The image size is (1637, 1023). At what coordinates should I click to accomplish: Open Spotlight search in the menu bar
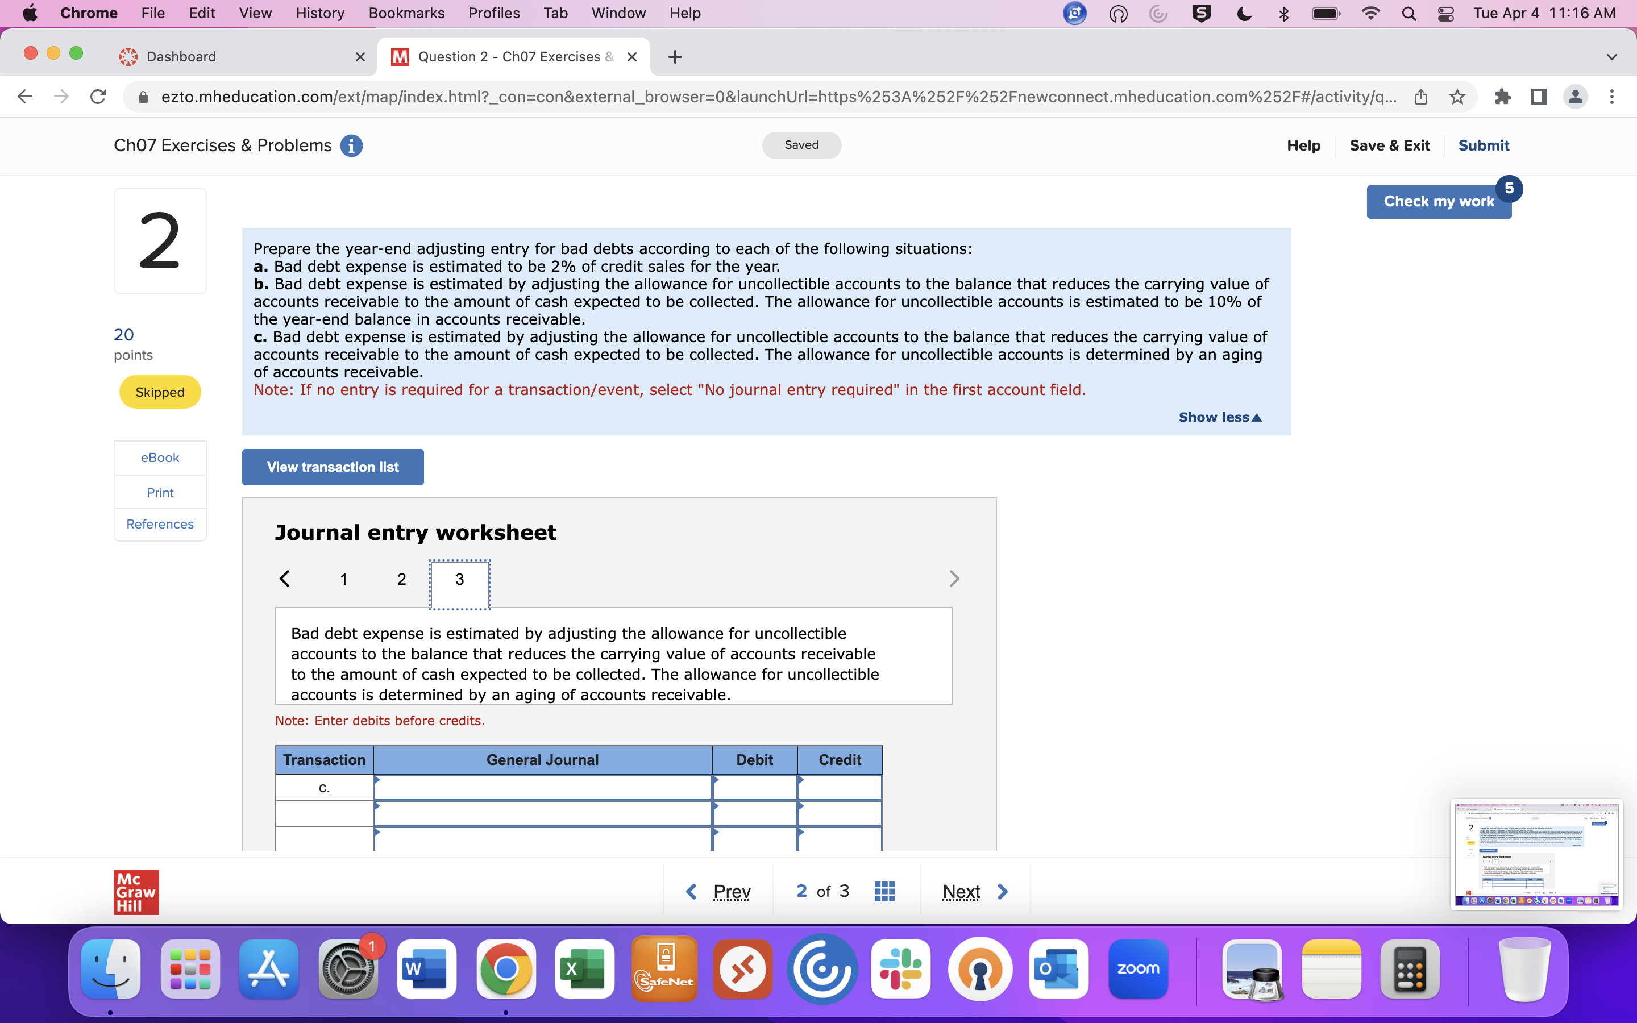pos(1409,13)
